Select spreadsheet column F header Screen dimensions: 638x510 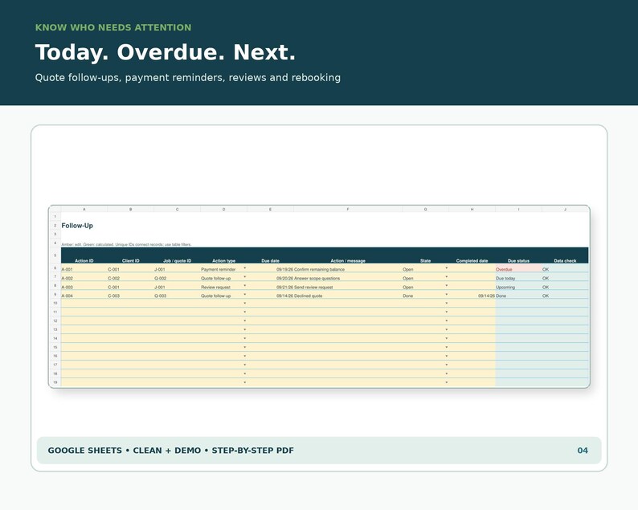click(348, 209)
